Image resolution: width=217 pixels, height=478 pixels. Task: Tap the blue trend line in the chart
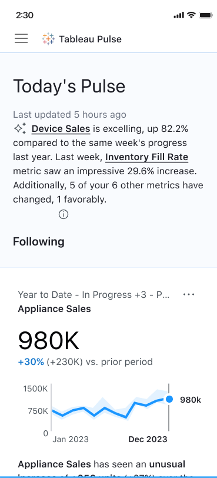tap(109, 409)
